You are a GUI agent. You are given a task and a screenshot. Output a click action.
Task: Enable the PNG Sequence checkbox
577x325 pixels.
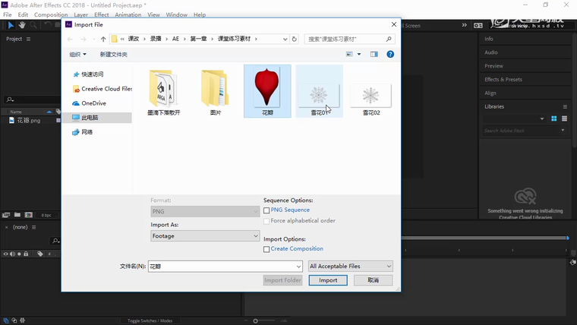266,210
